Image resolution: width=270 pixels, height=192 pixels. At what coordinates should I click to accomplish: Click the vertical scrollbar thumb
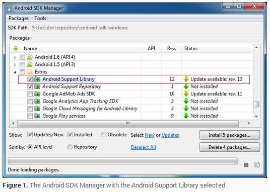tap(256, 104)
